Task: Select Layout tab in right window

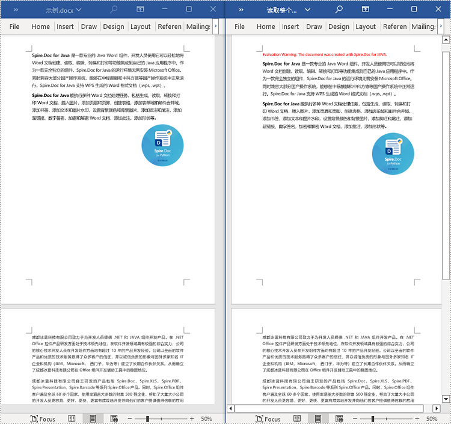Action: tap(366, 26)
